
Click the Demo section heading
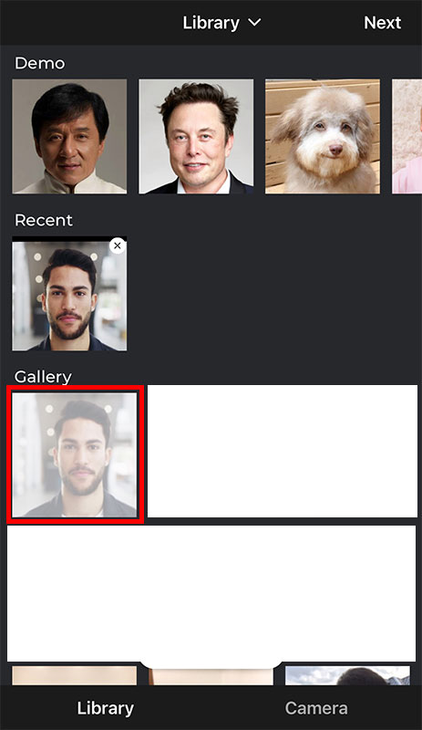click(39, 63)
